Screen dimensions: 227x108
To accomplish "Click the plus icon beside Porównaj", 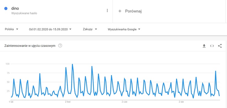I will click(x=120, y=11).
